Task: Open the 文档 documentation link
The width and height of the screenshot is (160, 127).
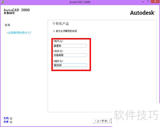Action: (6, 118)
